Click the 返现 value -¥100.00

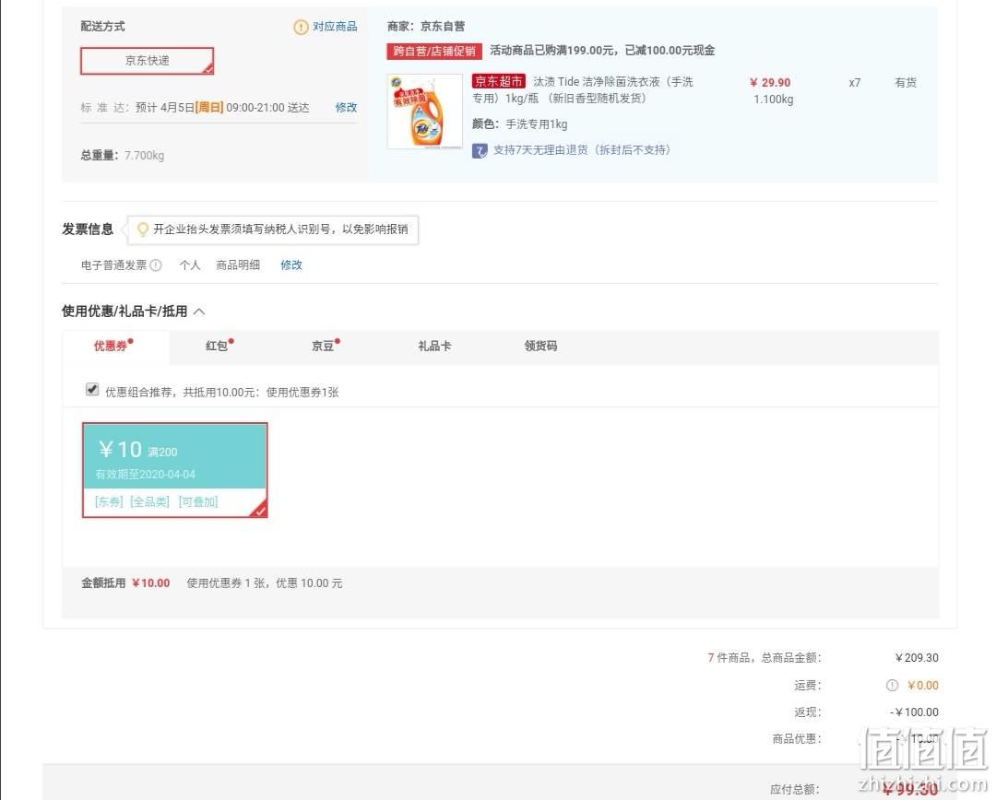914,712
